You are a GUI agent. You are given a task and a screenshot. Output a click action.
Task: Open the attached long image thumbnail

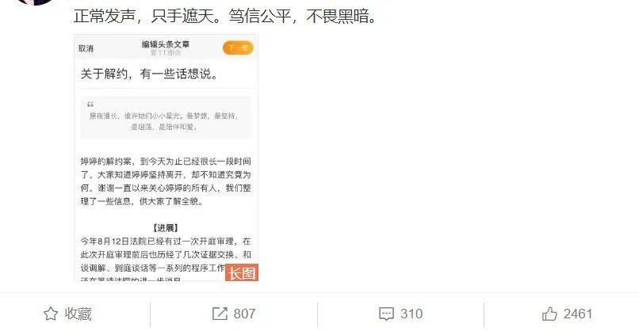[x=166, y=158]
